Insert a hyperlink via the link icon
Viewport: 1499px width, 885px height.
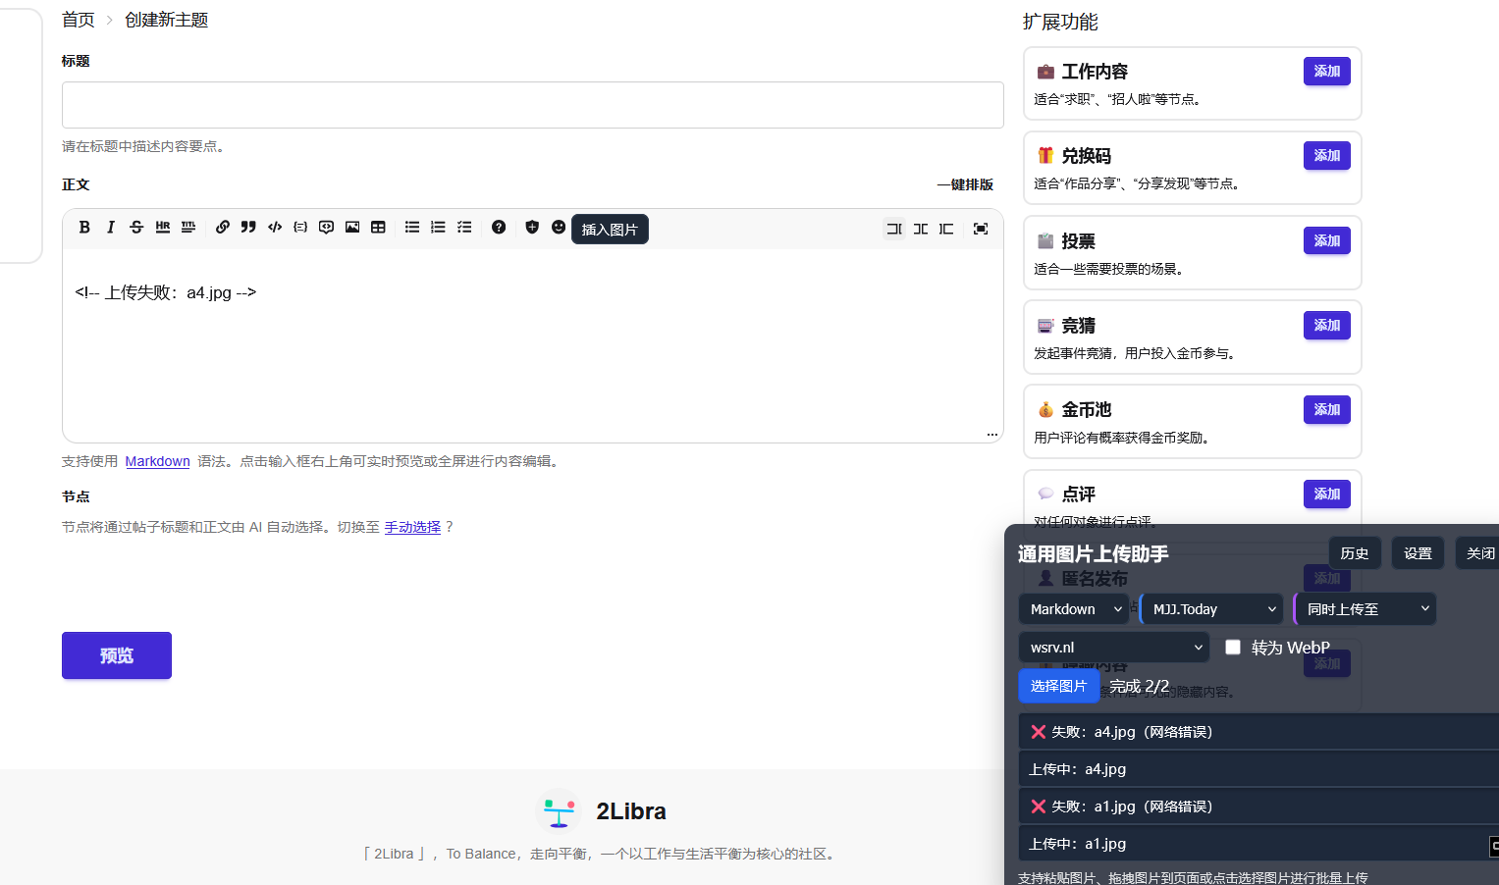223,228
